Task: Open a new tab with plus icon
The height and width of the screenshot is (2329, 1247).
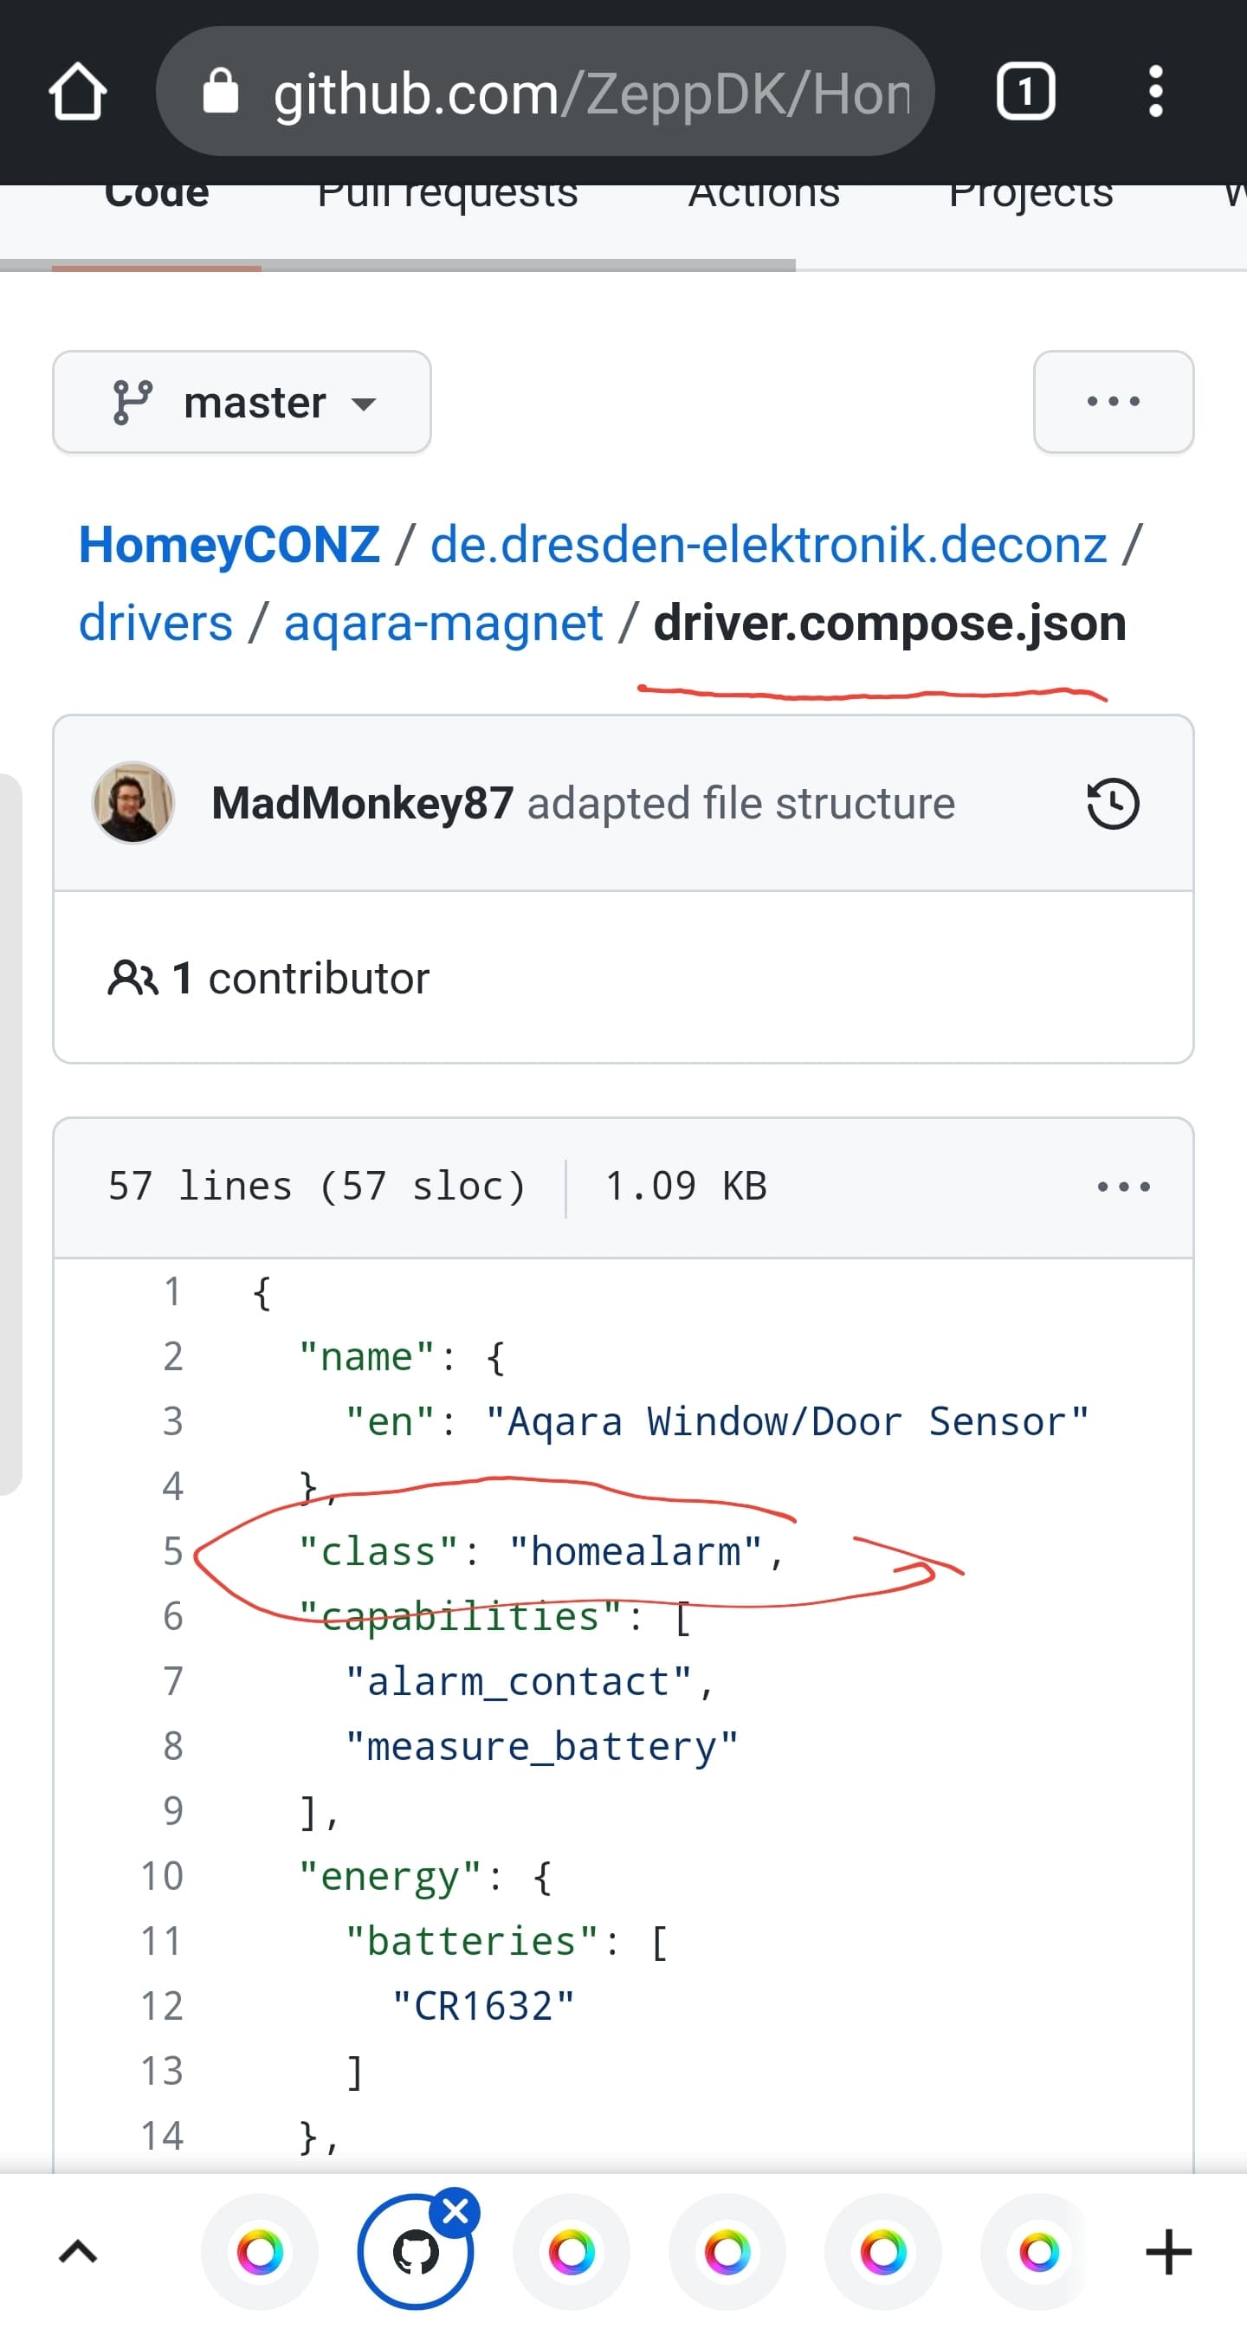Action: point(1168,2251)
